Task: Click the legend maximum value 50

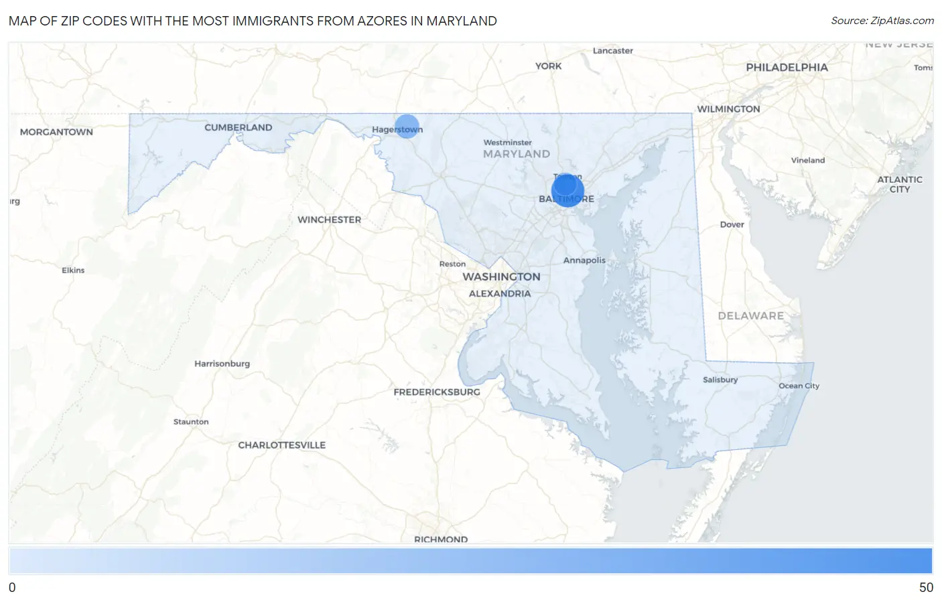Action: tap(926, 587)
